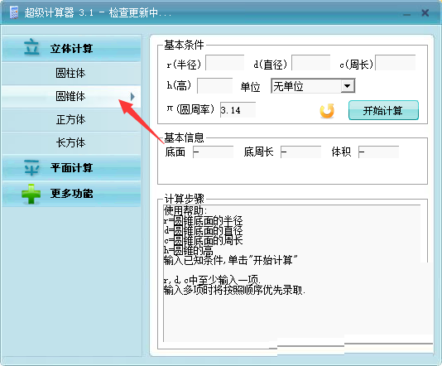Focus the r(半径) input field

(225, 63)
